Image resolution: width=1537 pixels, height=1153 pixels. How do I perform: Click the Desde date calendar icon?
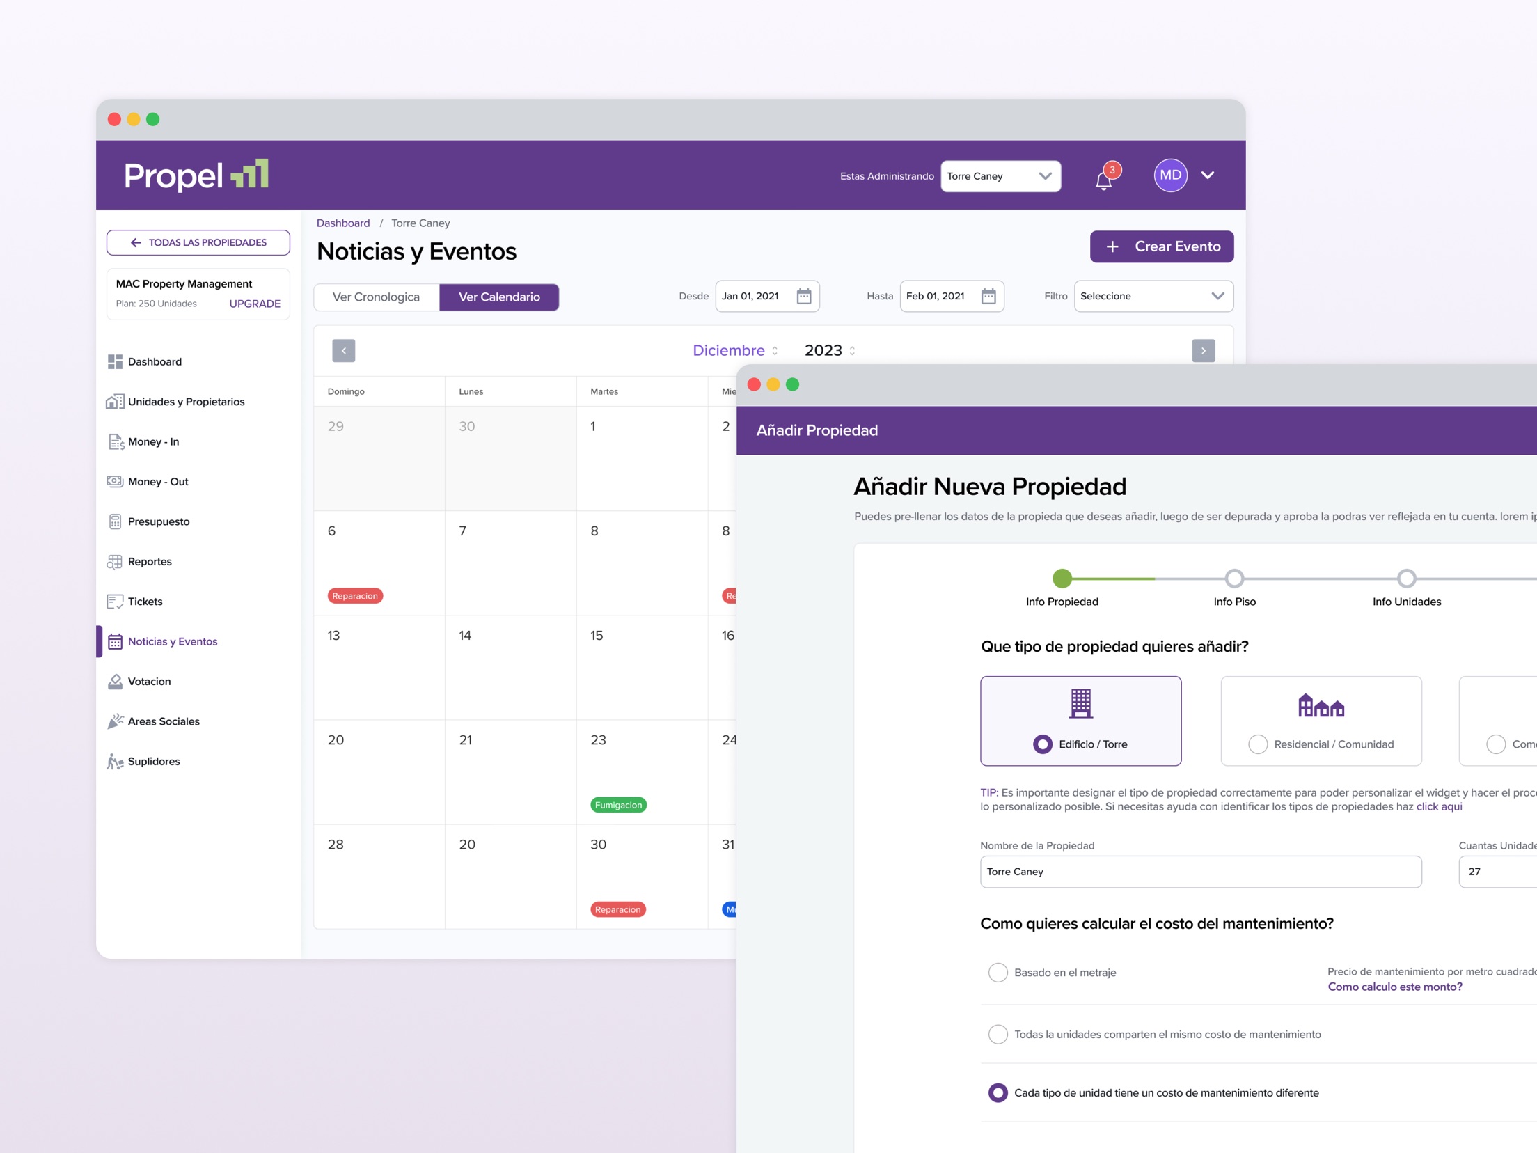pos(803,297)
